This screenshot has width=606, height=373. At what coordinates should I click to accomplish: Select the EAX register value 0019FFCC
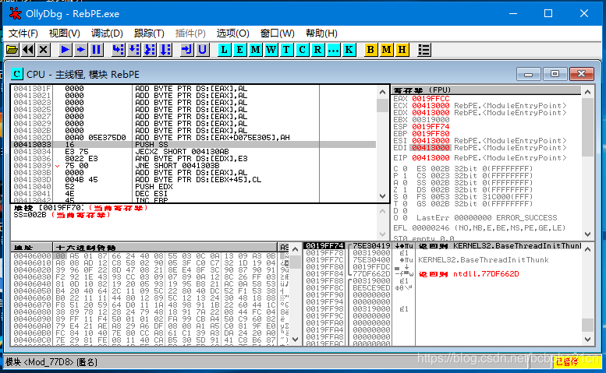(431, 98)
